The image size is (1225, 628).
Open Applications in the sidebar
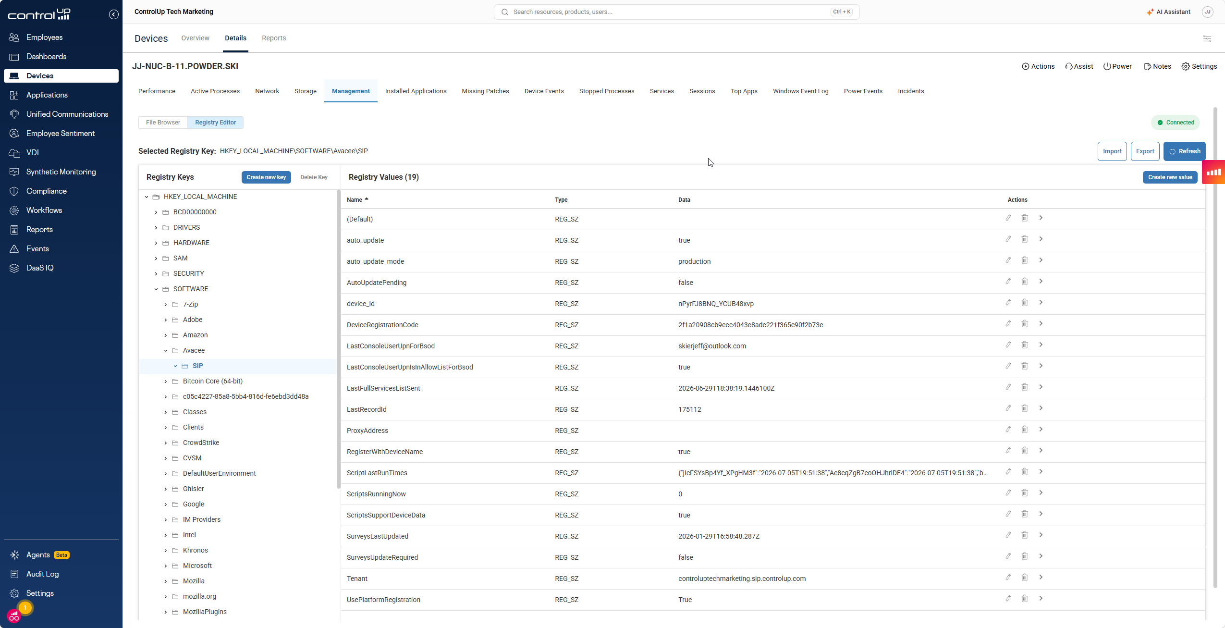pos(47,95)
